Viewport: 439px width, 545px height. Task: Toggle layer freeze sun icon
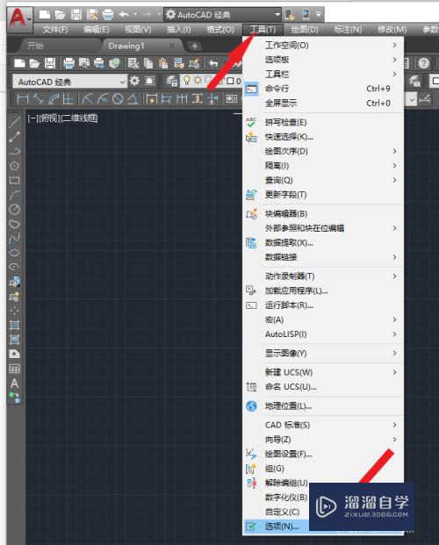coord(198,81)
